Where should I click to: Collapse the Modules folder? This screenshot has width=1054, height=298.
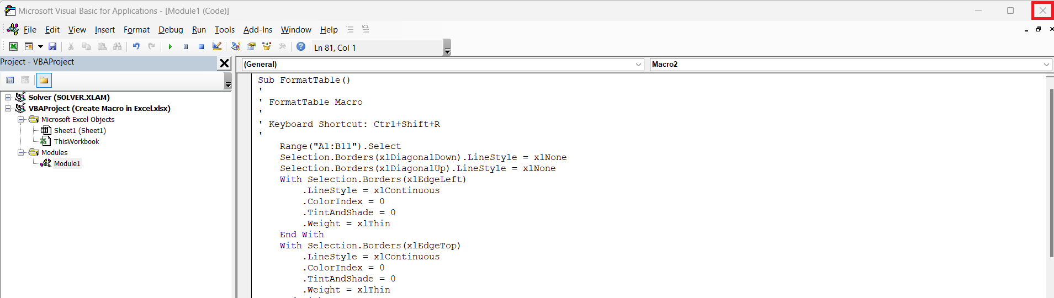[20, 153]
